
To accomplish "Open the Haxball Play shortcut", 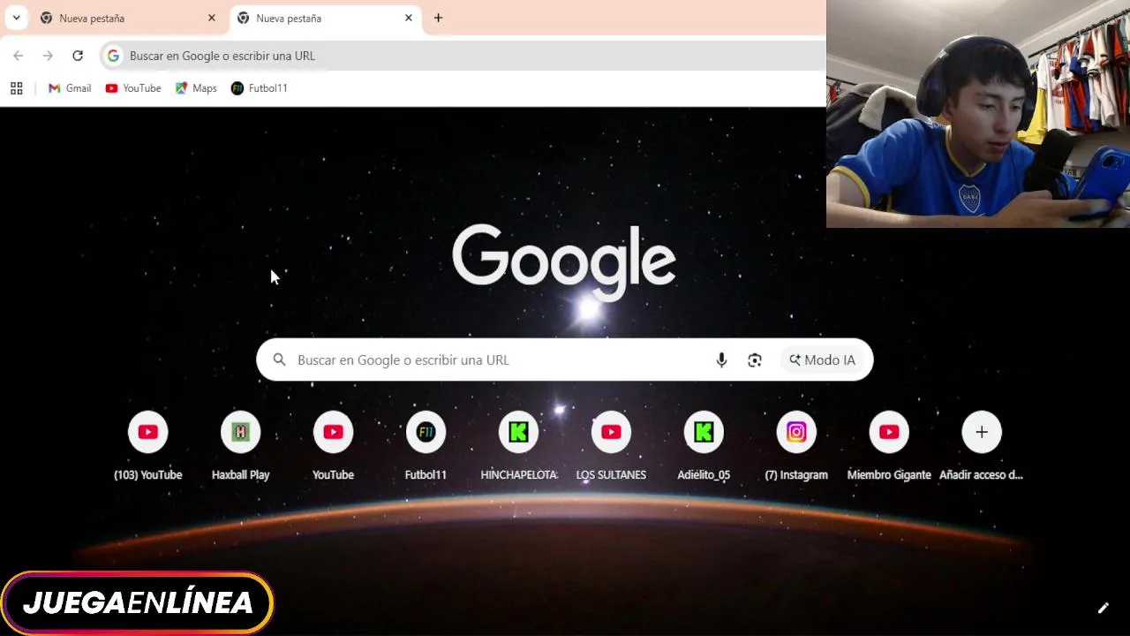I will point(241,445).
